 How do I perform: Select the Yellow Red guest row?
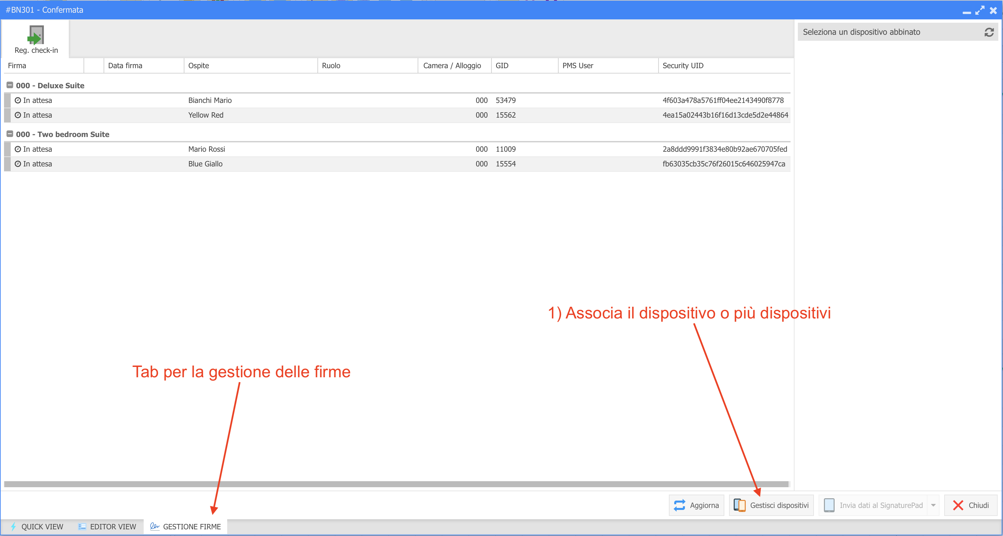397,115
